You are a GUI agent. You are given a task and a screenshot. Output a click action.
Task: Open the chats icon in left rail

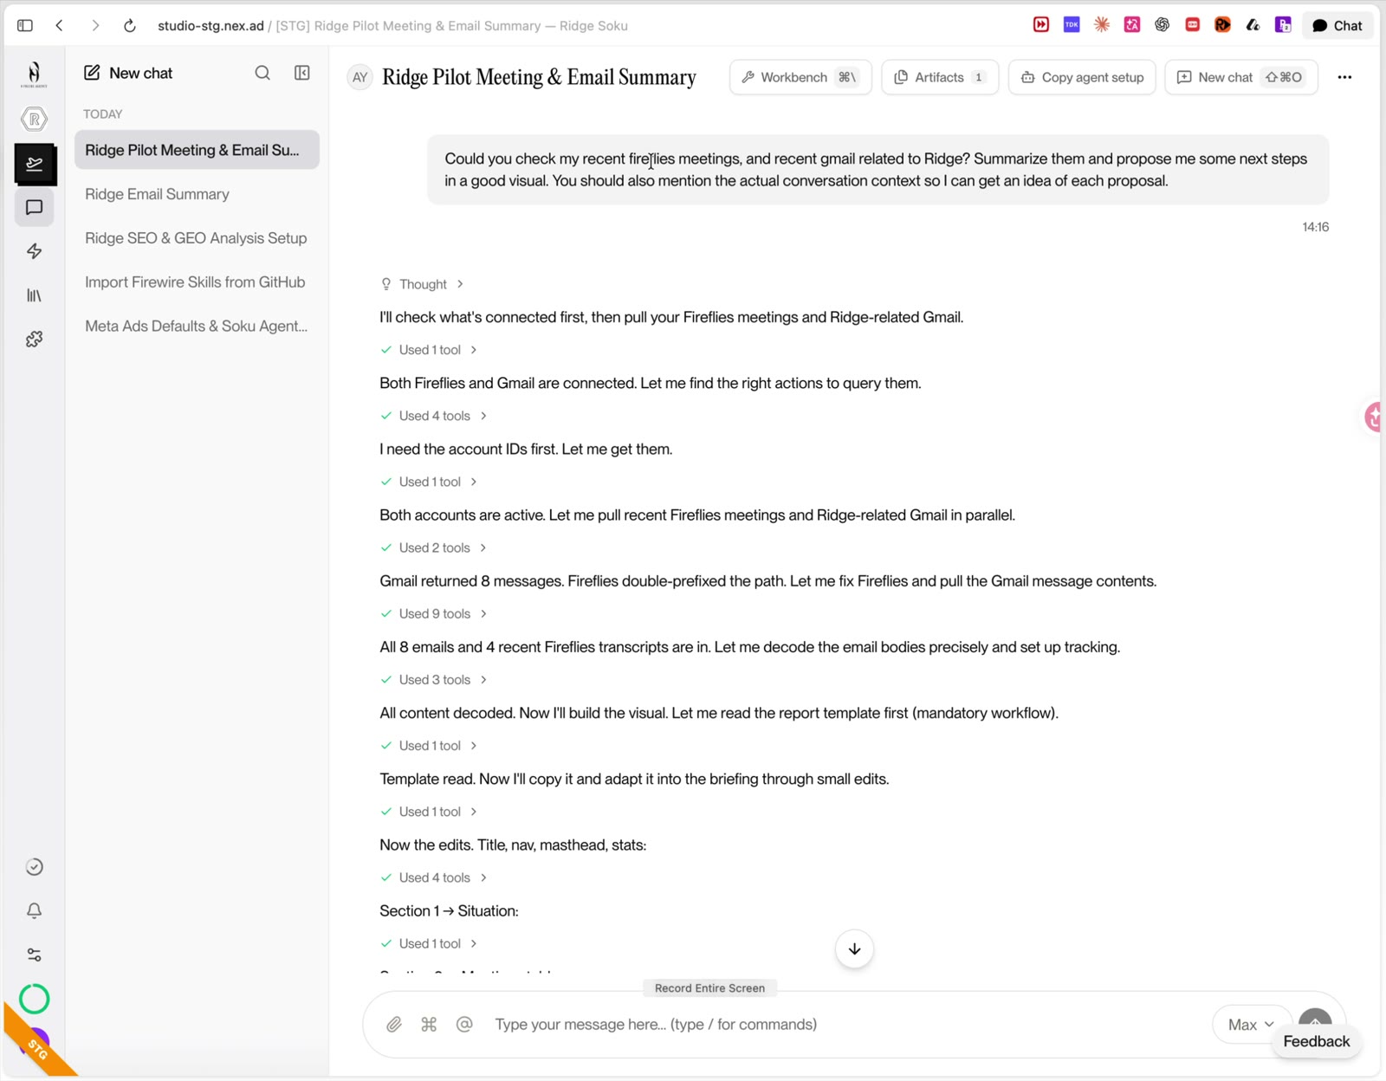tap(35, 208)
